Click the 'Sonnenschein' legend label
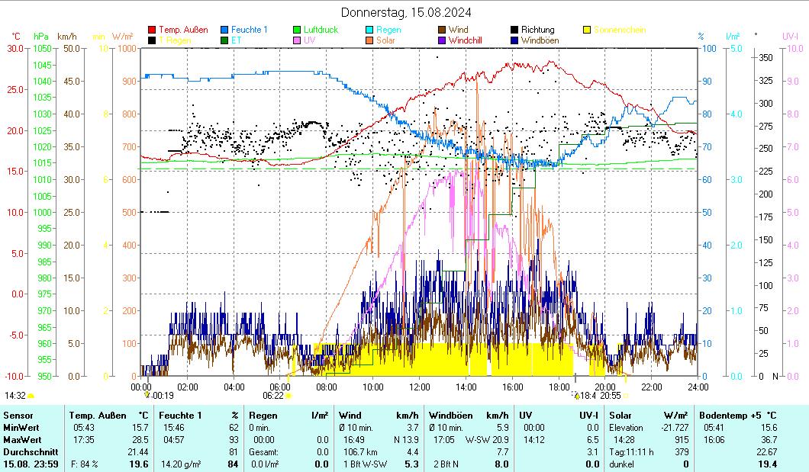The height and width of the screenshot is (472, 809). (620, 30)
